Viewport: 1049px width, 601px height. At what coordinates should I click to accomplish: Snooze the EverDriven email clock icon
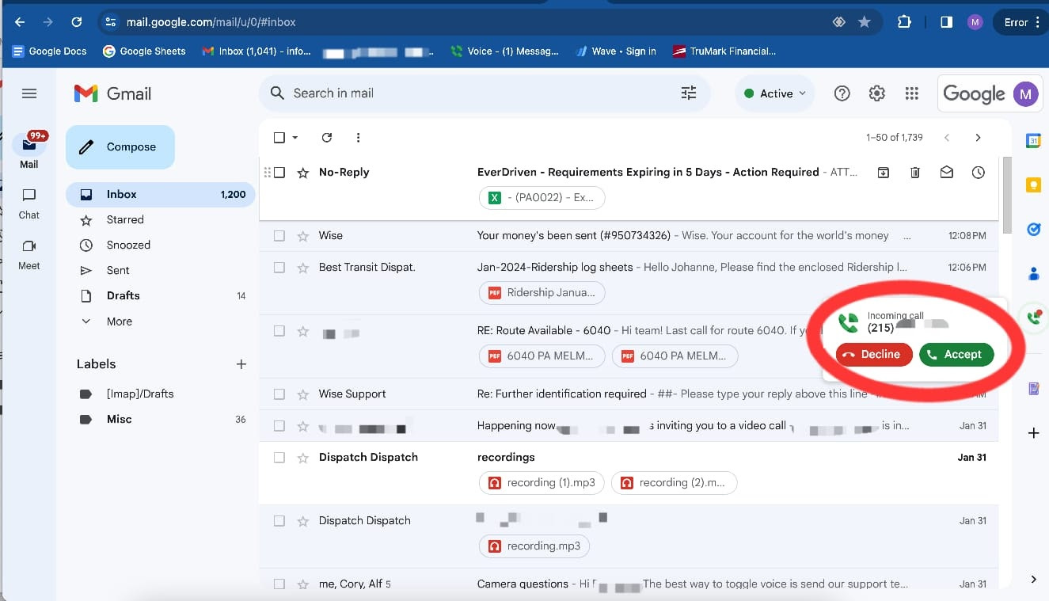[979, 173]
